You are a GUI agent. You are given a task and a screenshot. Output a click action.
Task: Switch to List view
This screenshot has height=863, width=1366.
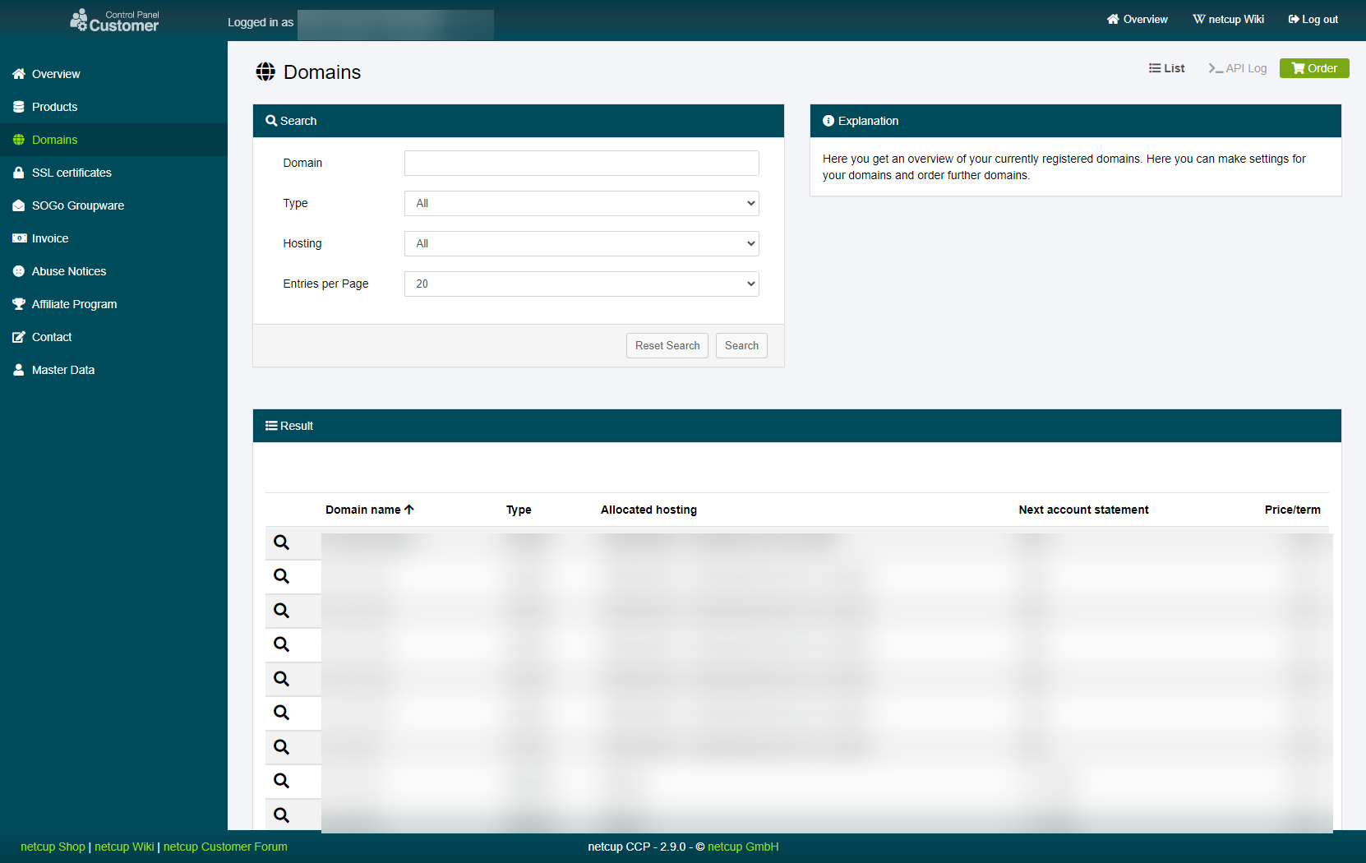(1166, 68)
